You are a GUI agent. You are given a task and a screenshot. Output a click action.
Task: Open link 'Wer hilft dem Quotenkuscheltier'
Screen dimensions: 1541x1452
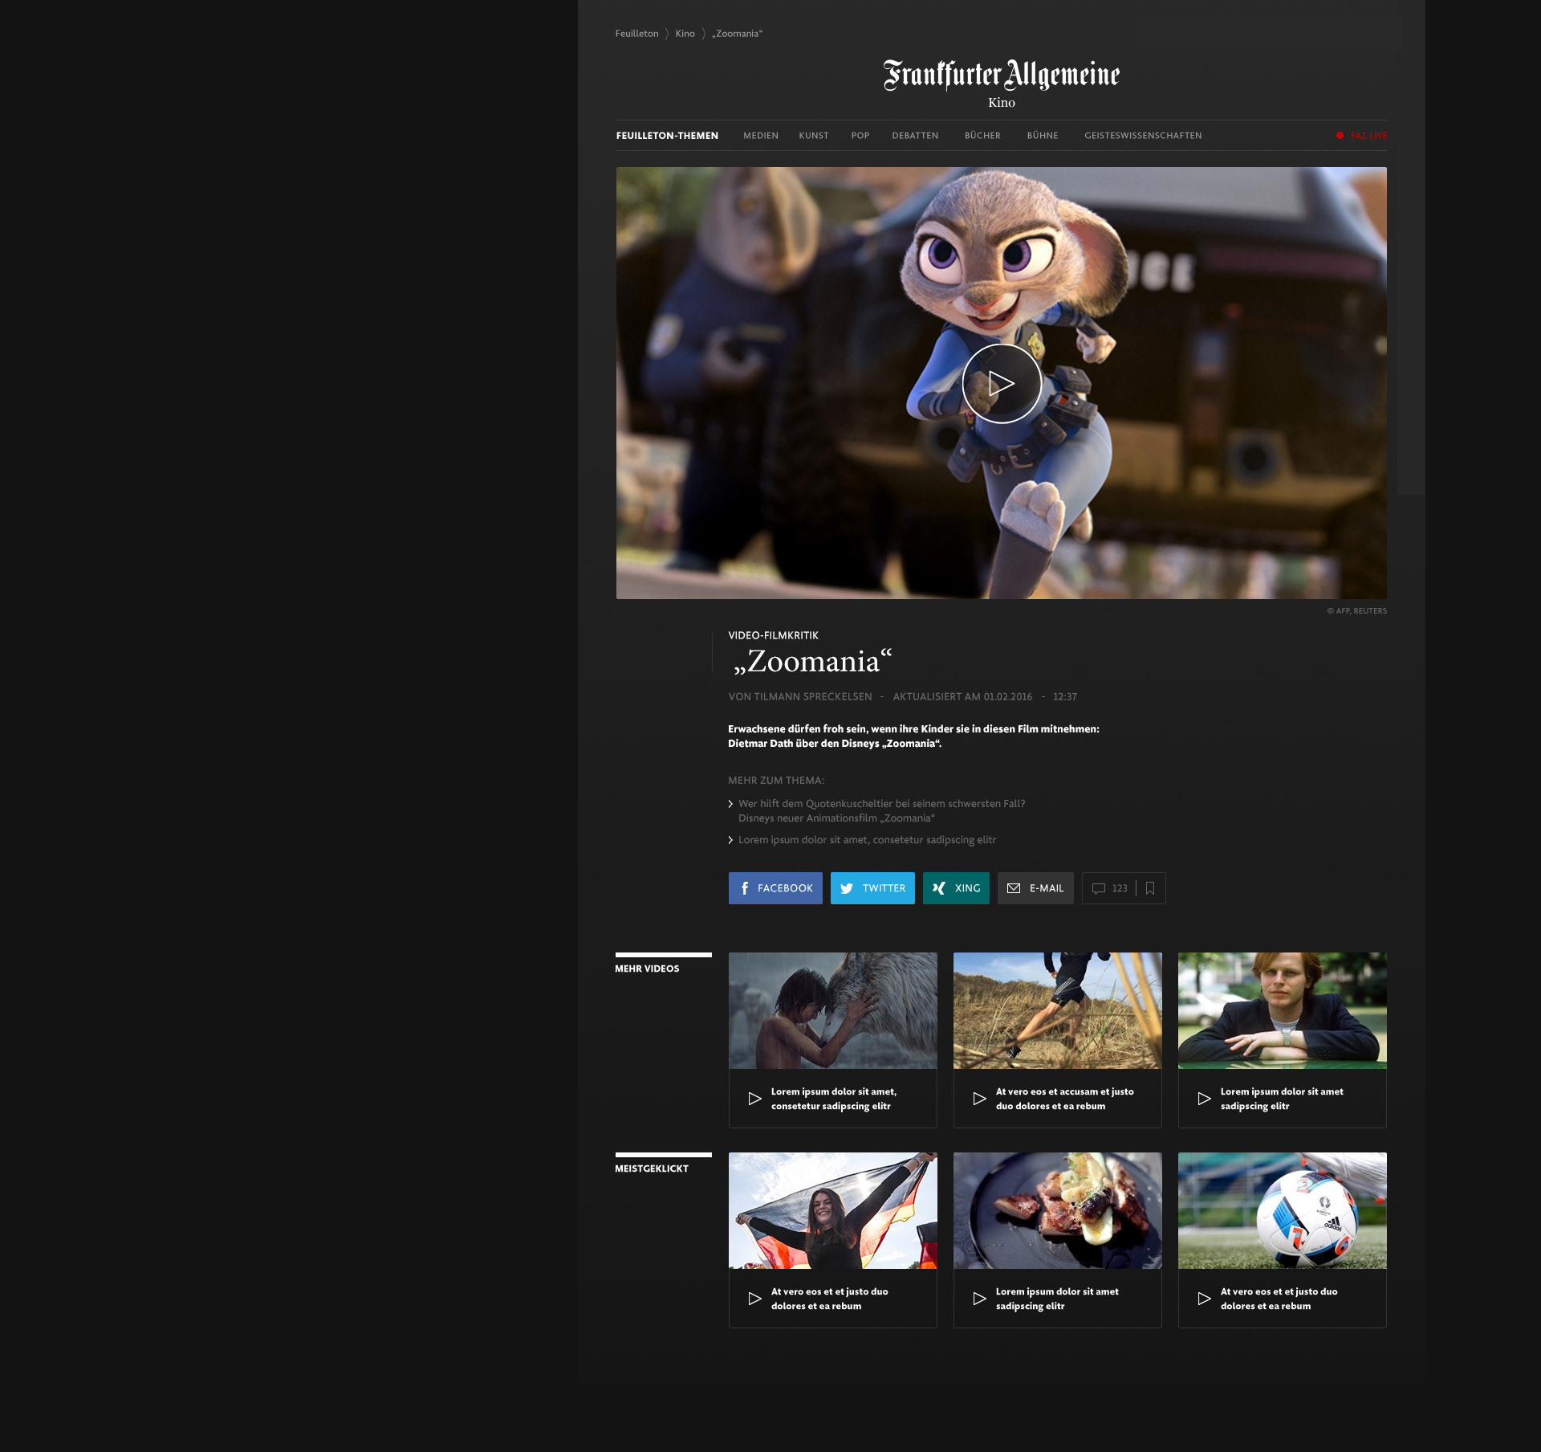881,811
